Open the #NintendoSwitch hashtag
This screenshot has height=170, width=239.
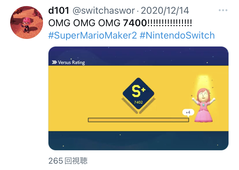[x=177, y=35]
